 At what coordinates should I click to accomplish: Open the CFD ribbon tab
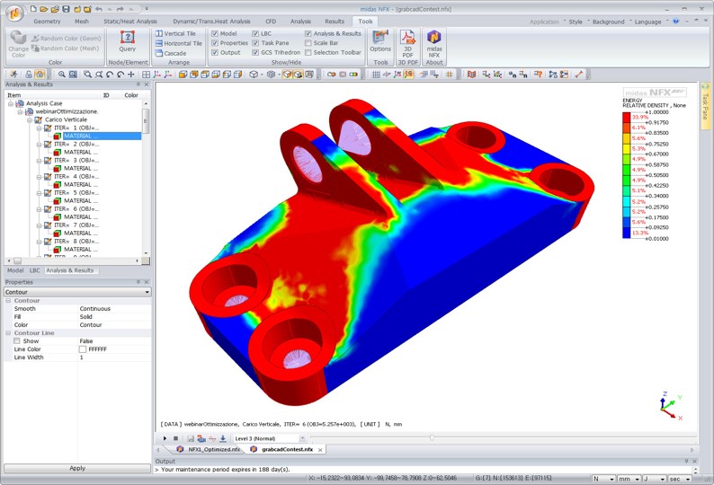(271, 22)
